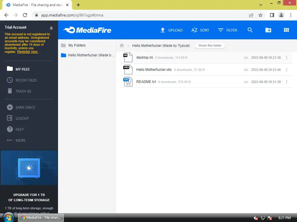Click the new folder icon
The image size is (297, 222).
pos(268,30)
